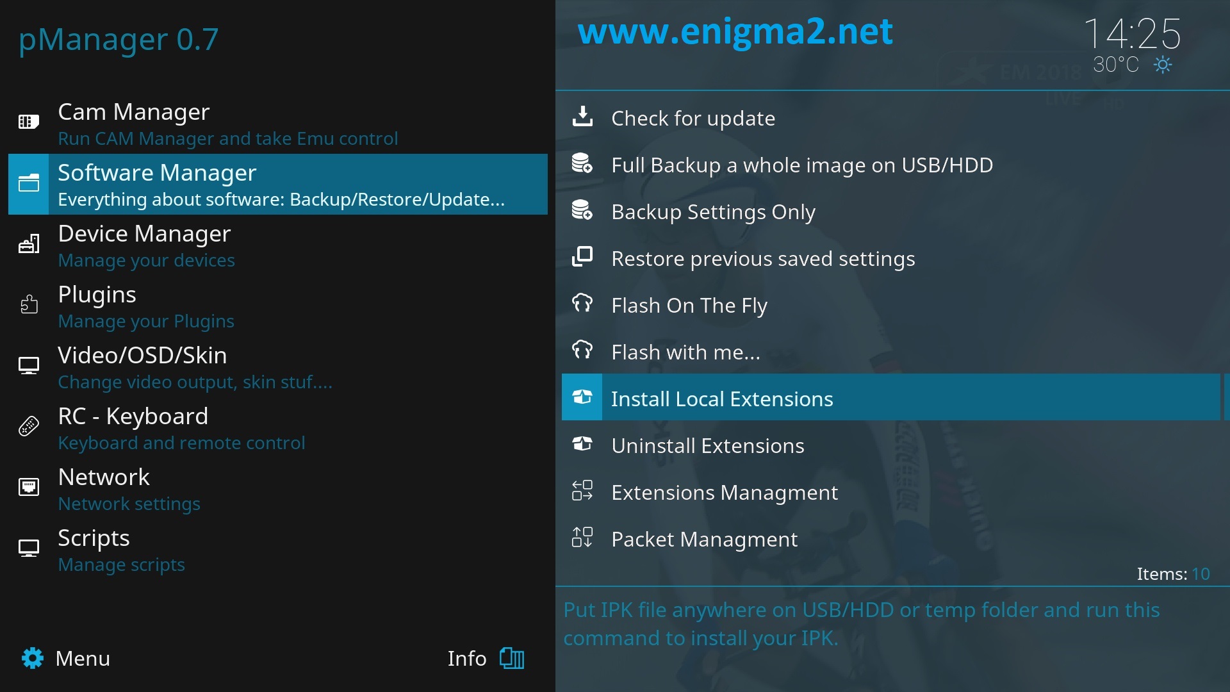
Task: Click the Restore previous saved settings icon
Action: point(582,257)
